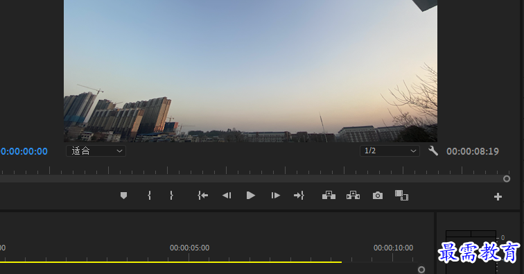Click the video preview frame
The width and height of the screenshot is (524, 274).
(251, 71)
